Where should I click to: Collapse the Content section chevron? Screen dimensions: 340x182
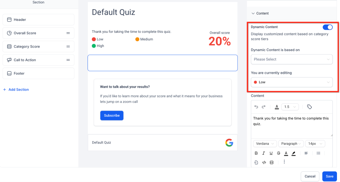coord(253,13)
